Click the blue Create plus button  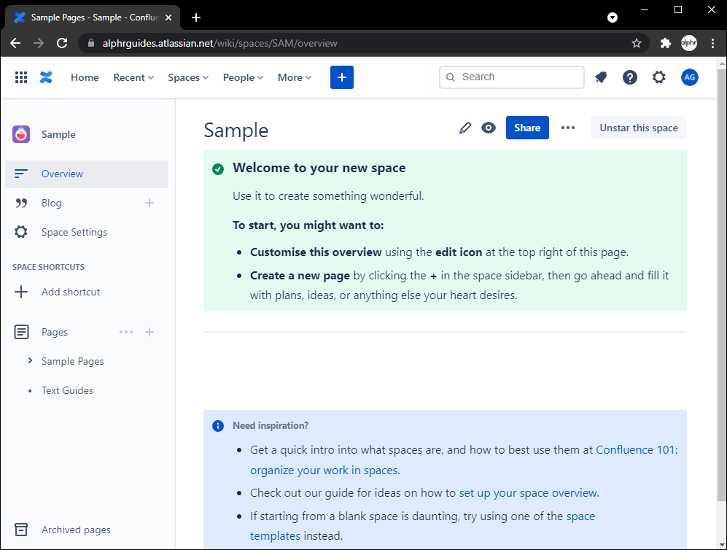click(x=341, y=77)
